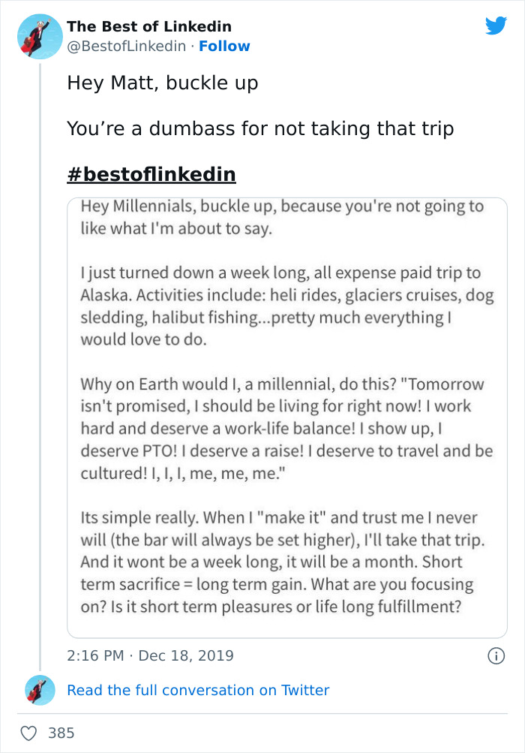Viewport: 525px width, 753px height.
Task: Click the "Why on Earth would I" paragraph
Action: tap(286, 429)
